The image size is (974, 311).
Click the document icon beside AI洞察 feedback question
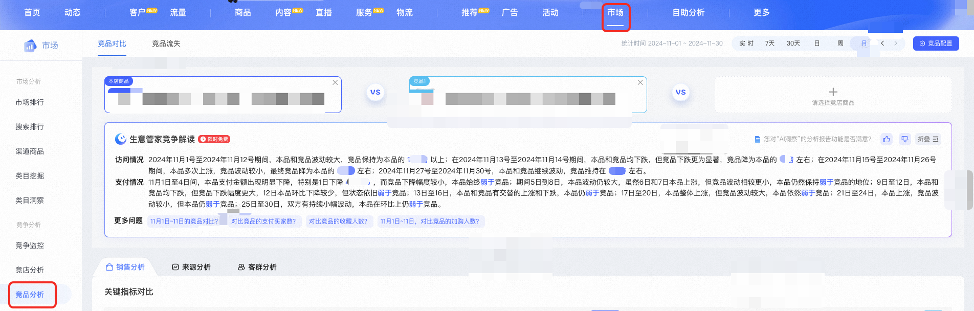click(758, 139)
